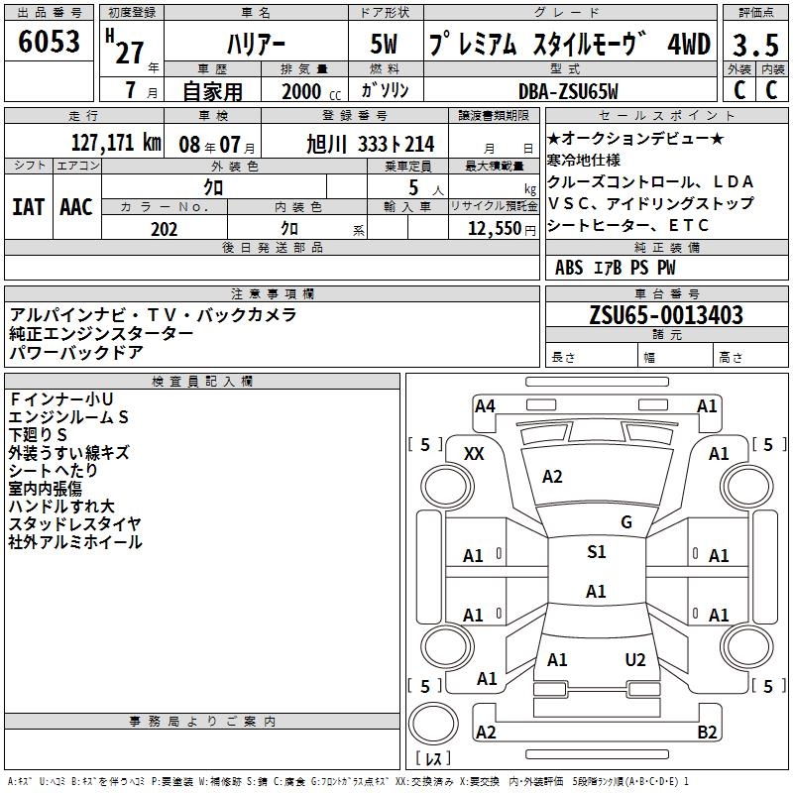The height and width of the screenshot is (793, 793).
Task: Select inspector note エンジンルームS
Action: click(x=68, y=417)
